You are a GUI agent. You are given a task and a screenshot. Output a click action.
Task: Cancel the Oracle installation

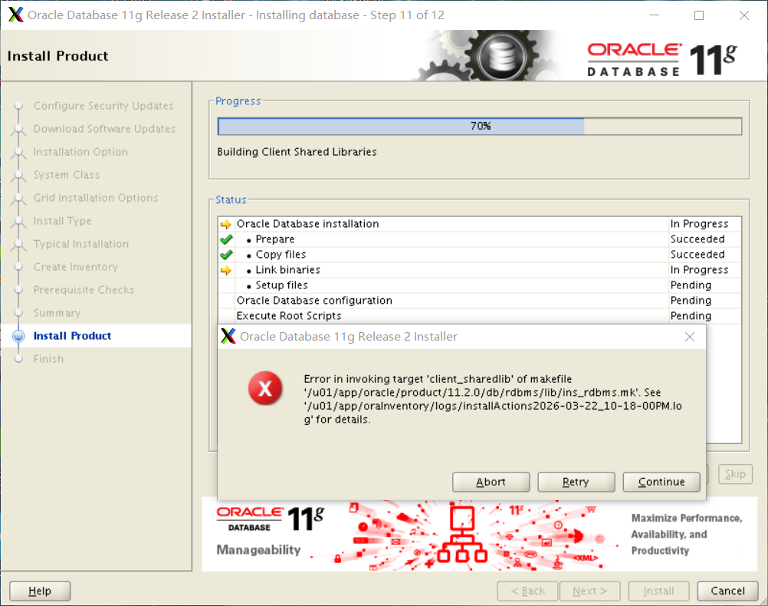click(x=727, y=591)
